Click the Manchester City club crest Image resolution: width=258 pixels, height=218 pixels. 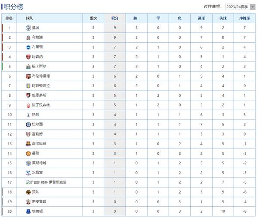[28, 28]
